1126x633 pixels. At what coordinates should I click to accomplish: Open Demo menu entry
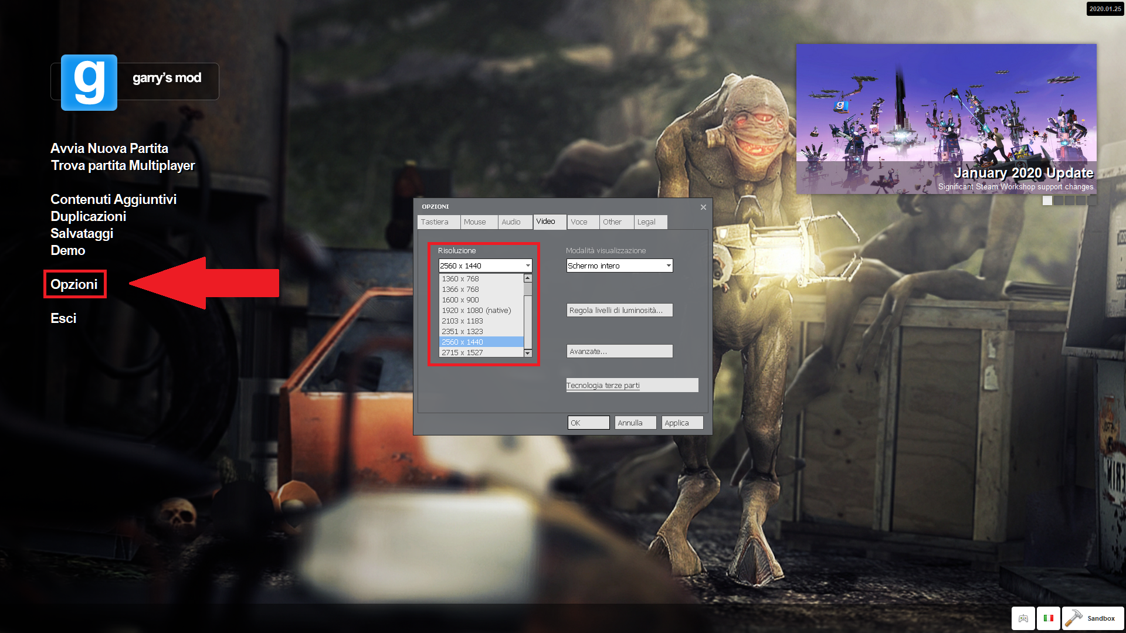click(x=67, y=250)
